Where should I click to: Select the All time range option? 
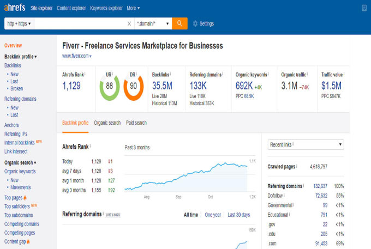point(191,215)
